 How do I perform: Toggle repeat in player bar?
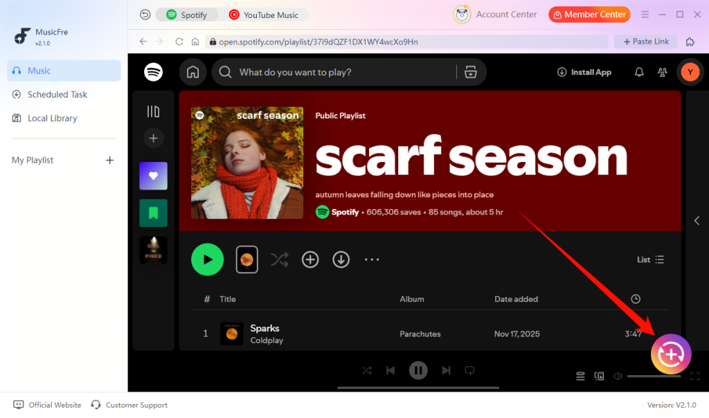pyautogui.click(x=469, y=370)
